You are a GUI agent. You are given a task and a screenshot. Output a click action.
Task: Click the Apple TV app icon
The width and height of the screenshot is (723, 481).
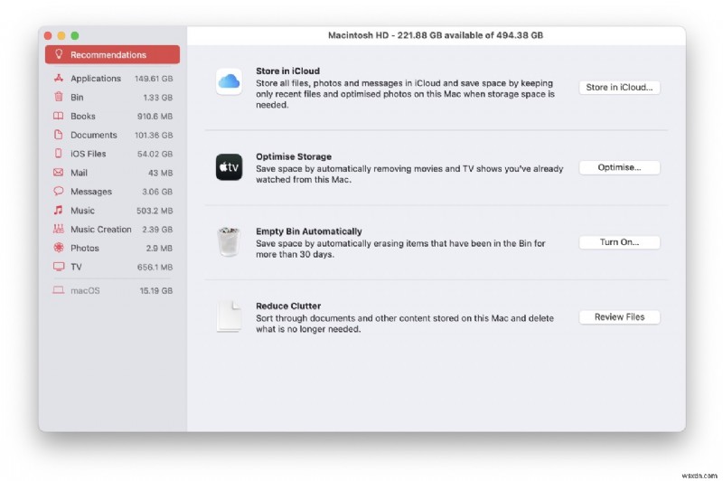coord(230,167)
